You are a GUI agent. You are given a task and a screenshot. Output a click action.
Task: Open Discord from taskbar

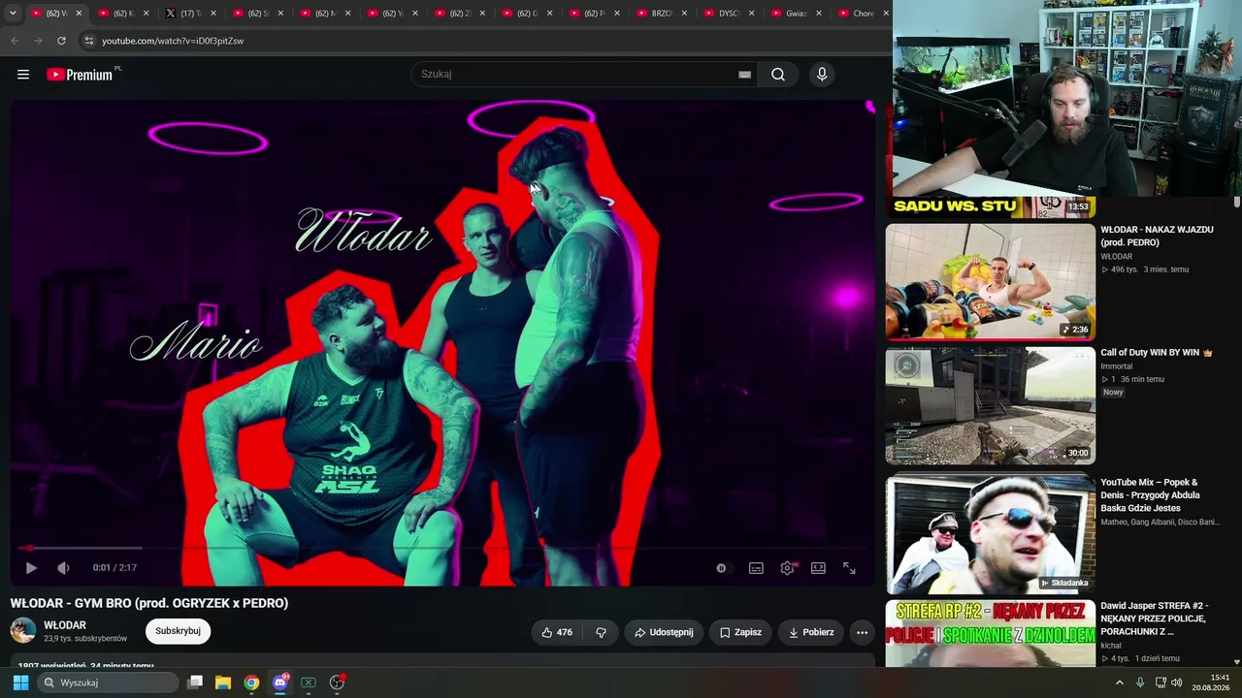(280, 682)
